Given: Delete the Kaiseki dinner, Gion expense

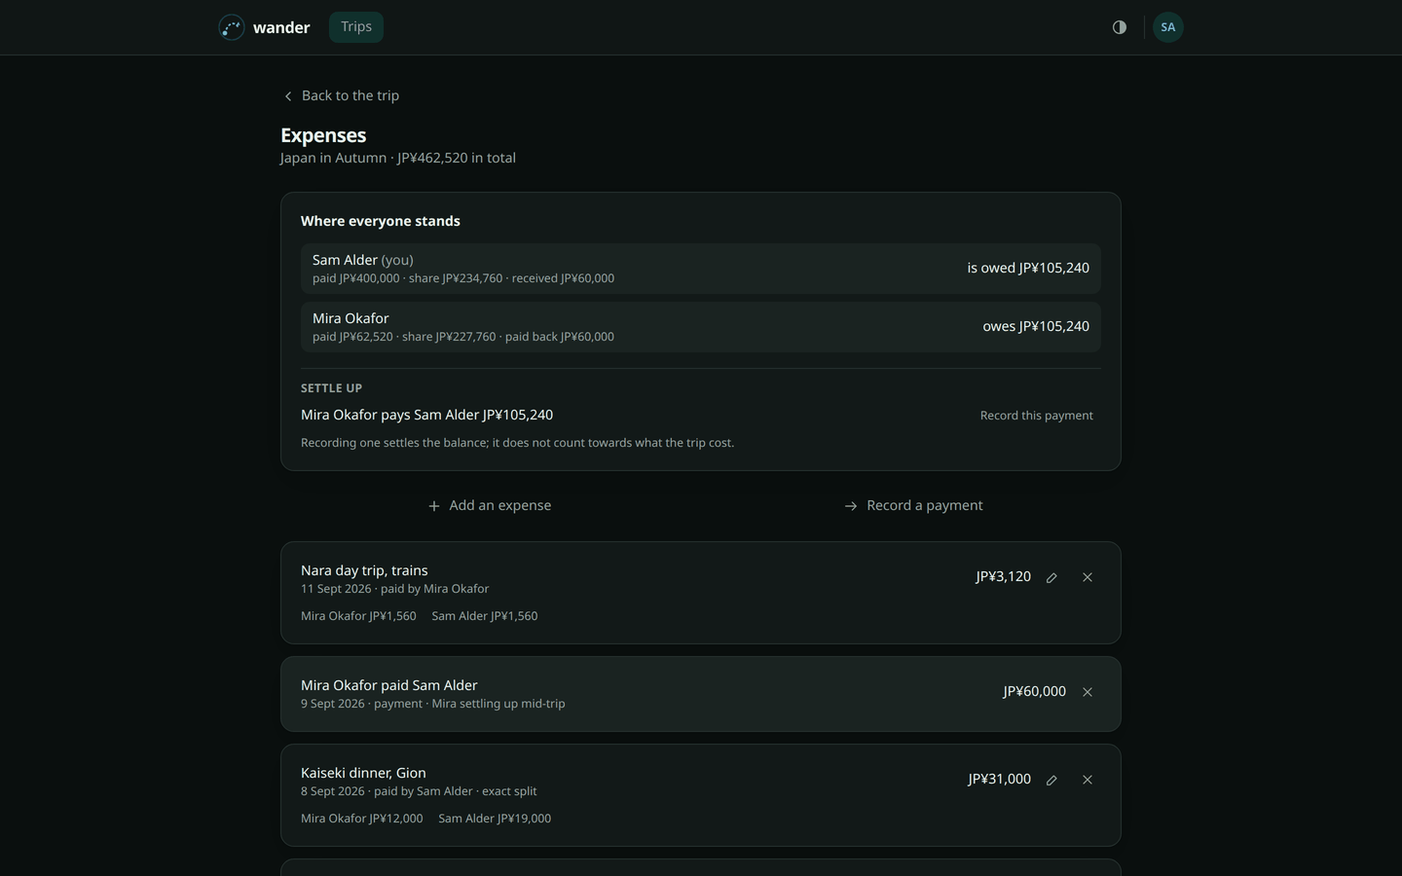Looking at the screenshot, I should click(1088, 780).
